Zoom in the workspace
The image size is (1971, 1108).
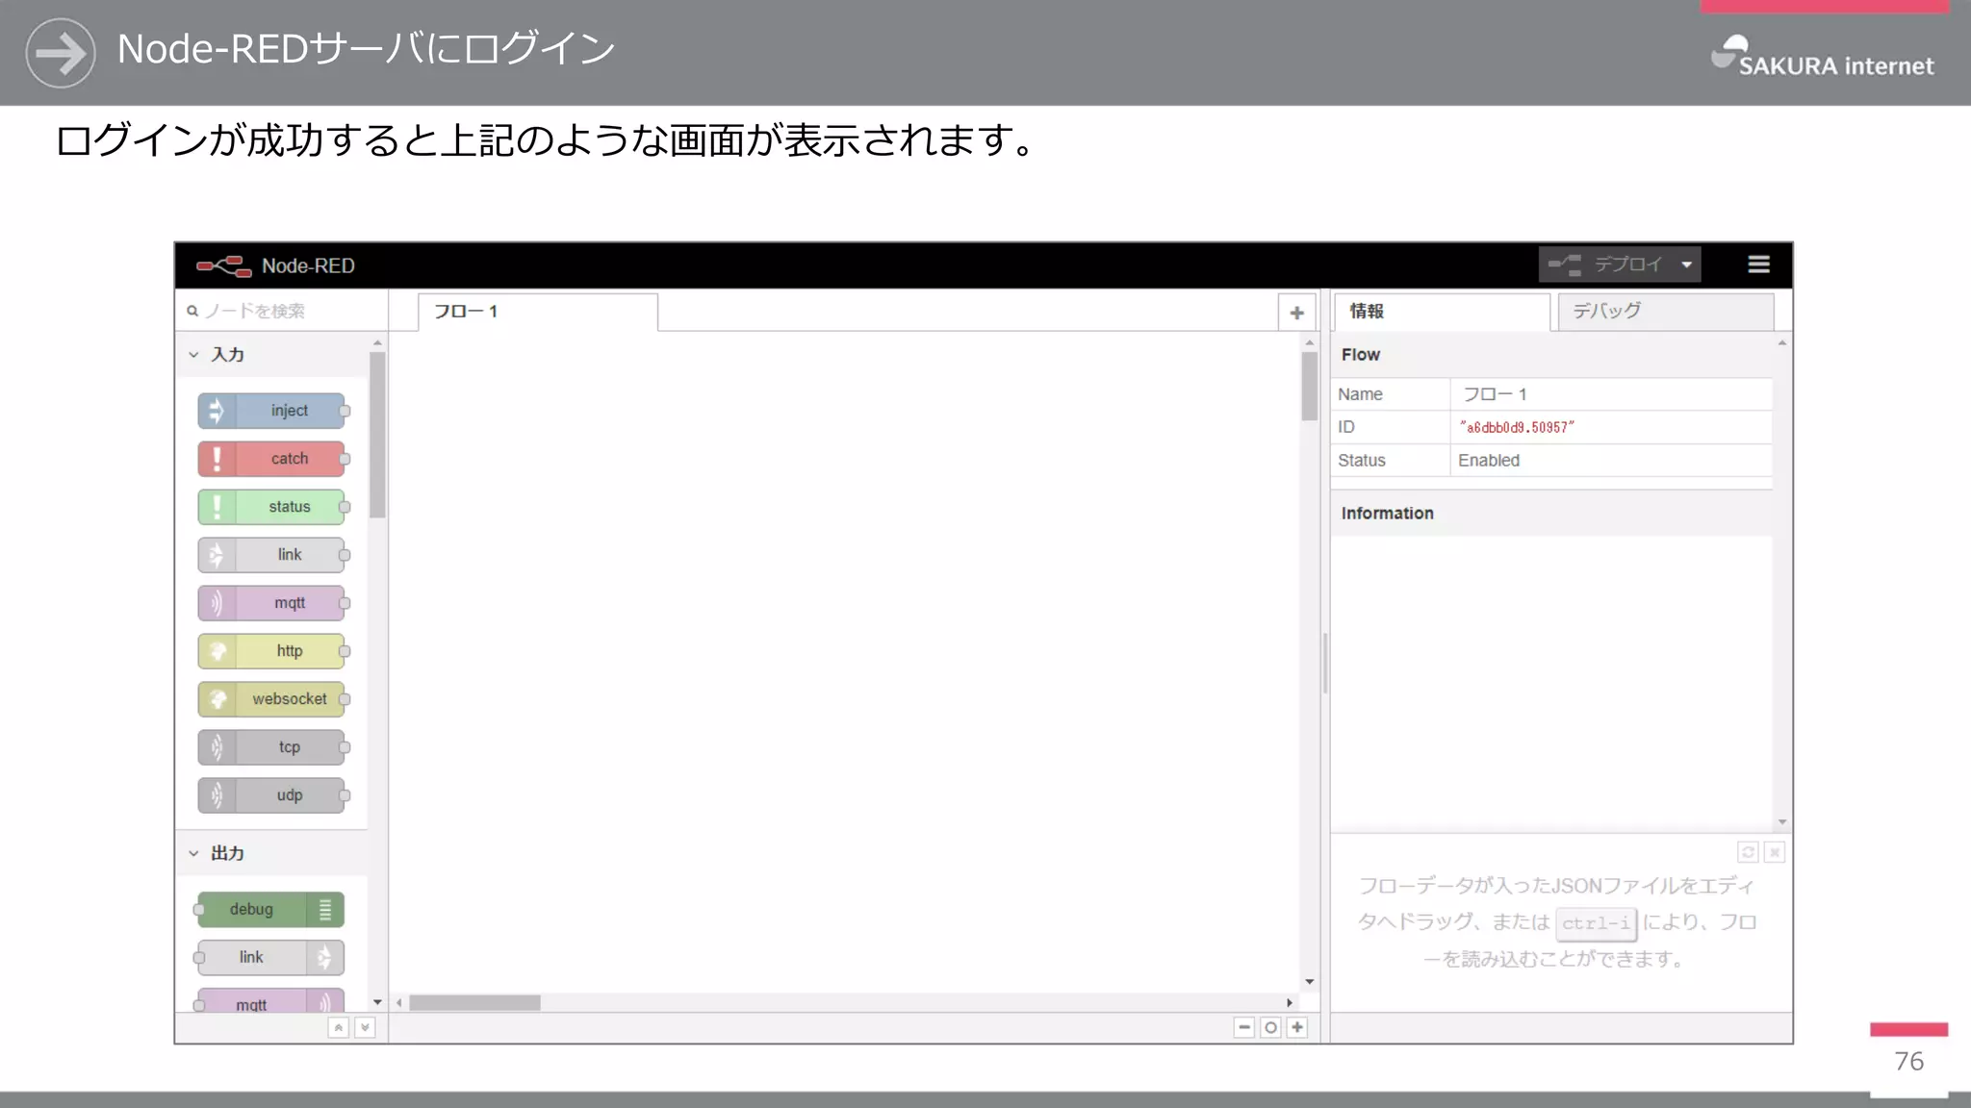pos(1297,1027)
